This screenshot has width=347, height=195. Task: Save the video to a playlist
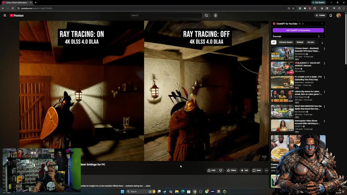pyautogui.click(x=256, y=170)
